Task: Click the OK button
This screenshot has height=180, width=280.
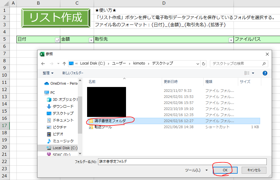Action: click(225, 170)
